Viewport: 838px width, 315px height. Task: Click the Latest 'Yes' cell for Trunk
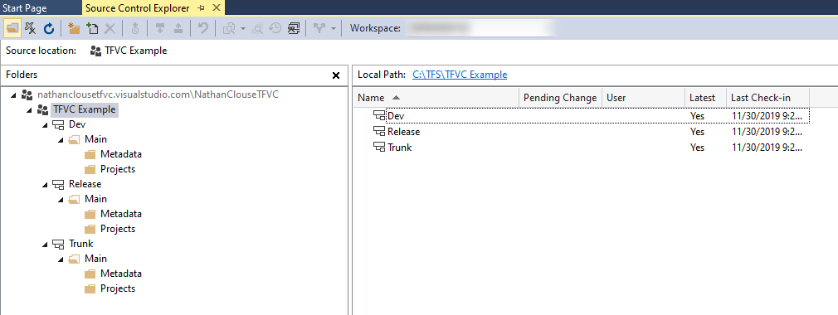697,148
